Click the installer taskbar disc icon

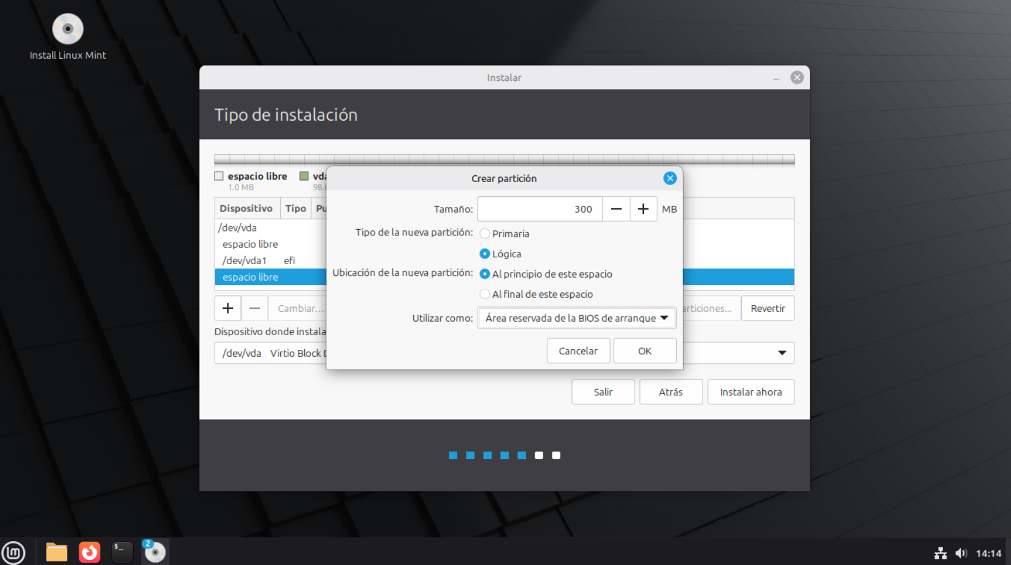(155, 552)
